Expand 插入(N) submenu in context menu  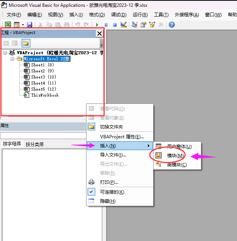(120, 146)
